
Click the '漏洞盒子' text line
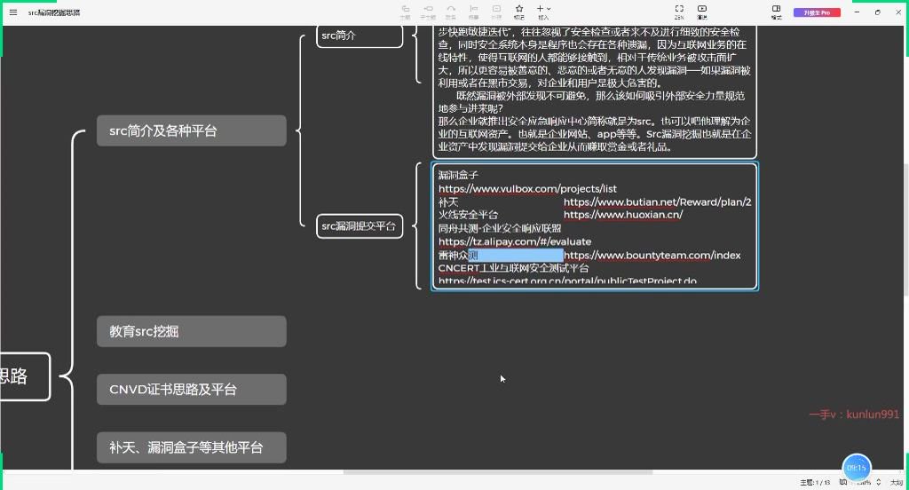click(x=459, y=175)
